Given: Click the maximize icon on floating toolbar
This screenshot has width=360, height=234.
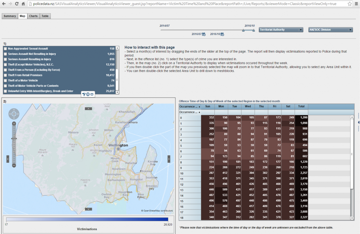Looking at the screenshot, I should click(92, 94).
